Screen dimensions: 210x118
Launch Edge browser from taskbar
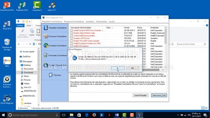(x=87, y=115)
